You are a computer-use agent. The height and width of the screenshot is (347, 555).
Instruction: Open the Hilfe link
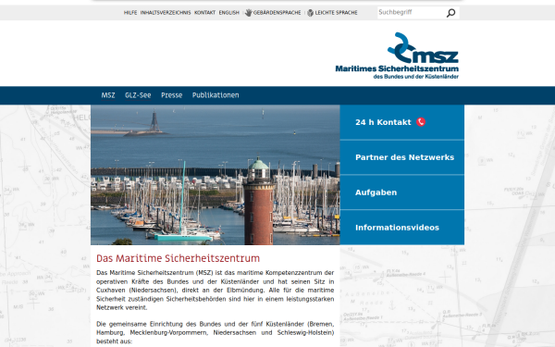point(130,13)
